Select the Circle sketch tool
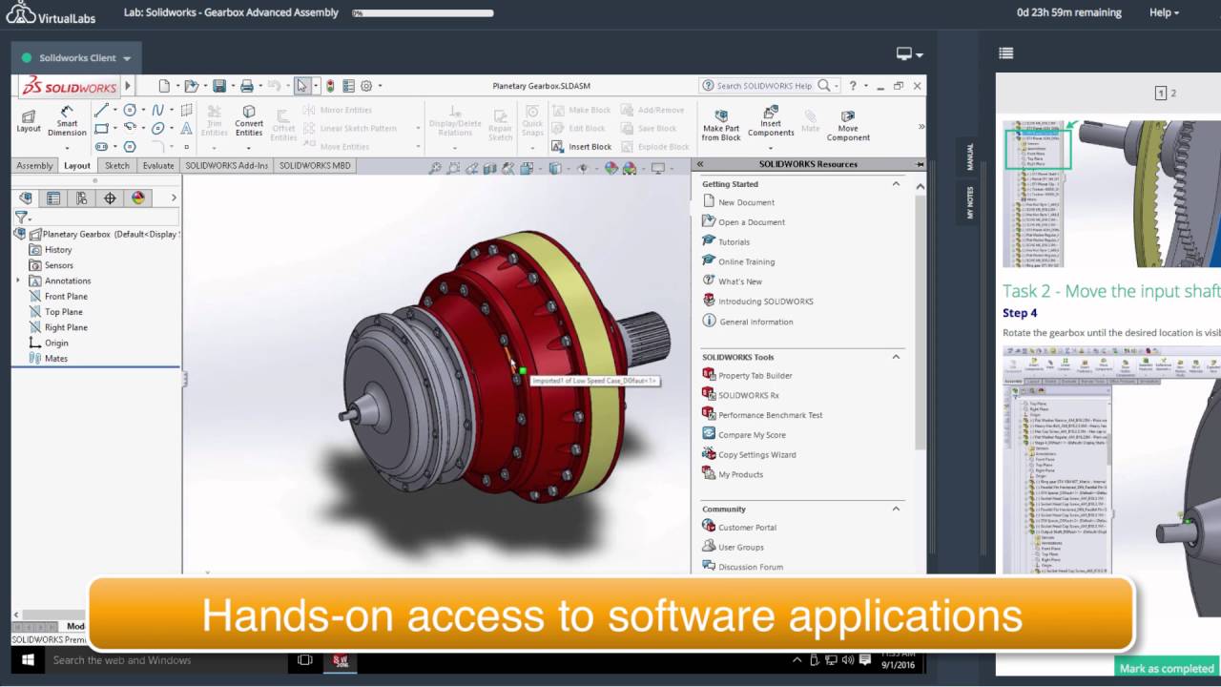1221x687 pixels. click(x=130, y=110)
